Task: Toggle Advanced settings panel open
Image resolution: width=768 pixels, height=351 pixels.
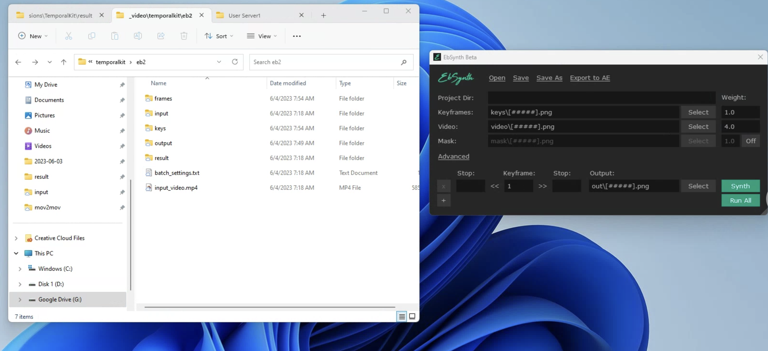Action: click(x=453, y=156)
